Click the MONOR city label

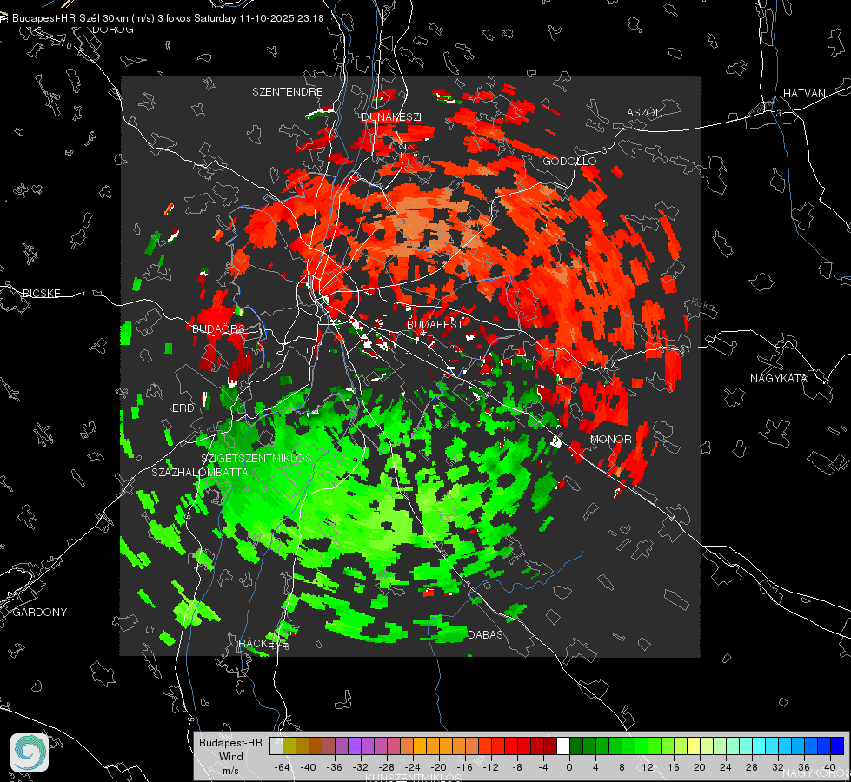pyautogui.click(x=610, y=439)
